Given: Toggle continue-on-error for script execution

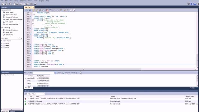Looking at the screenshot, I should tap(47, 10).
